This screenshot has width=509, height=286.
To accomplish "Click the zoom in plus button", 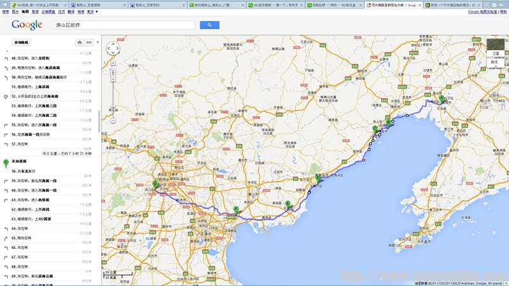I will (x=113, y=64).
